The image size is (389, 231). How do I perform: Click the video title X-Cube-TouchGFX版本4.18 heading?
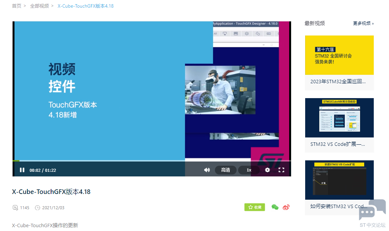point(51,192)
